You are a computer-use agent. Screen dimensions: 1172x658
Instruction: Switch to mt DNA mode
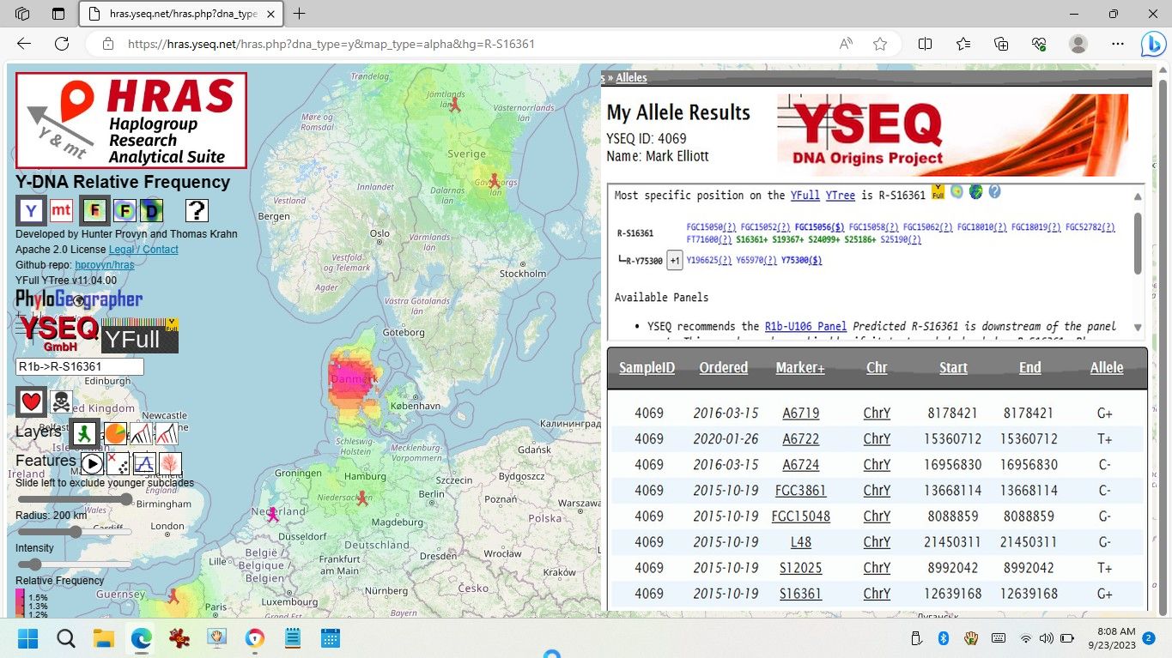pos(61,210)
